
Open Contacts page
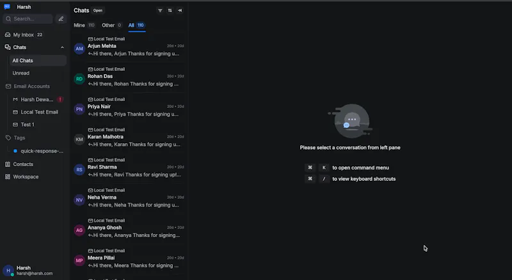click(35, 164)
